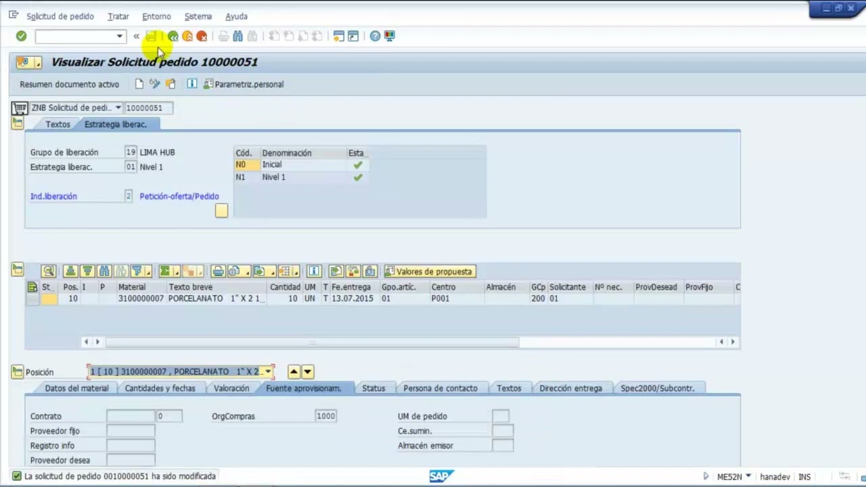This screenshot has width=866, height=487.
Task: Click the Display/Change pencil glasses icon
Action: click(x=155, y=84)
